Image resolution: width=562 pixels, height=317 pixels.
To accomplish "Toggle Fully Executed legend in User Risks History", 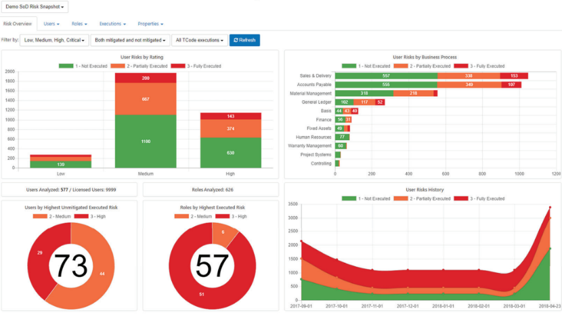I will (x=479, y=198).
